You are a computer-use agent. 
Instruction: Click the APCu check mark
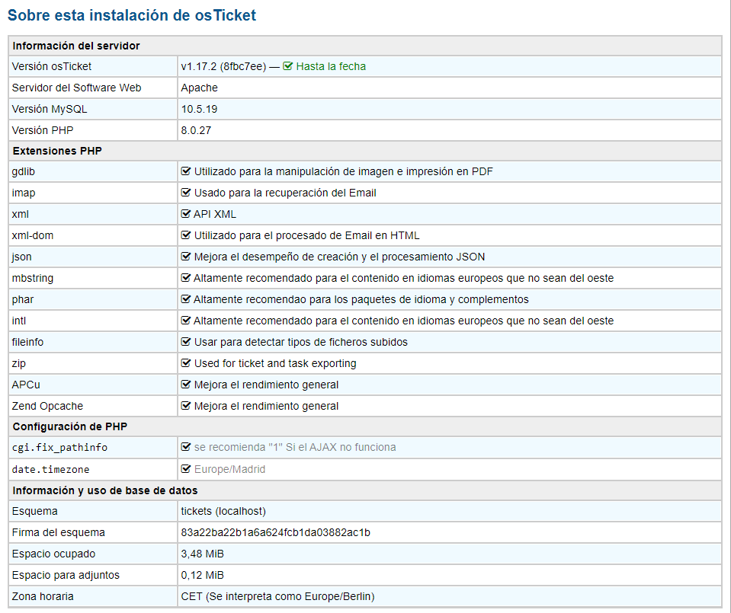point(186,385)
